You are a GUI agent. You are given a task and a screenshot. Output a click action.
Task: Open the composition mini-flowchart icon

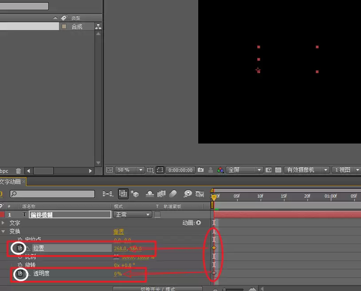(x=108, y=194)
